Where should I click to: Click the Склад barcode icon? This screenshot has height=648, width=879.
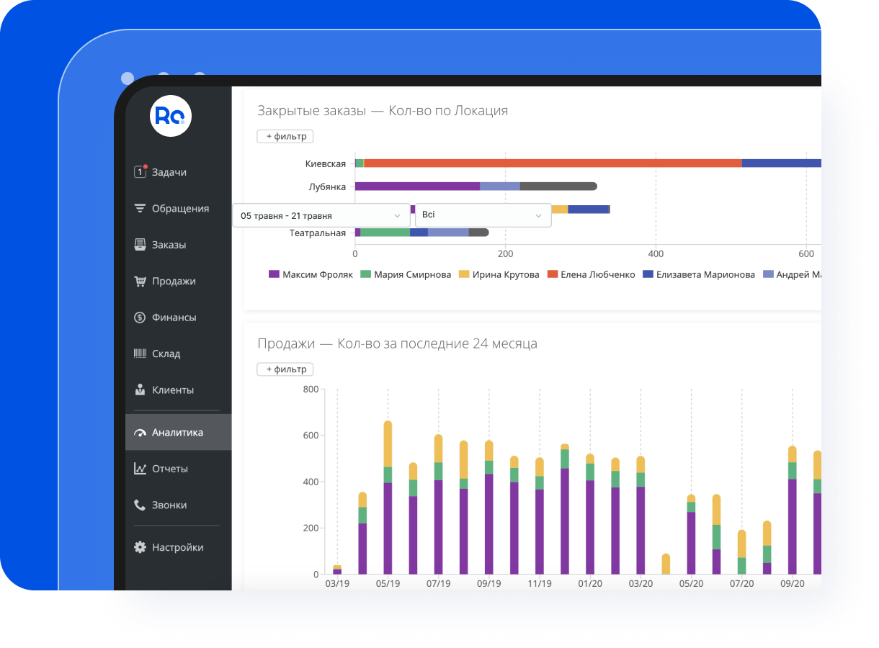pos(140,354)
